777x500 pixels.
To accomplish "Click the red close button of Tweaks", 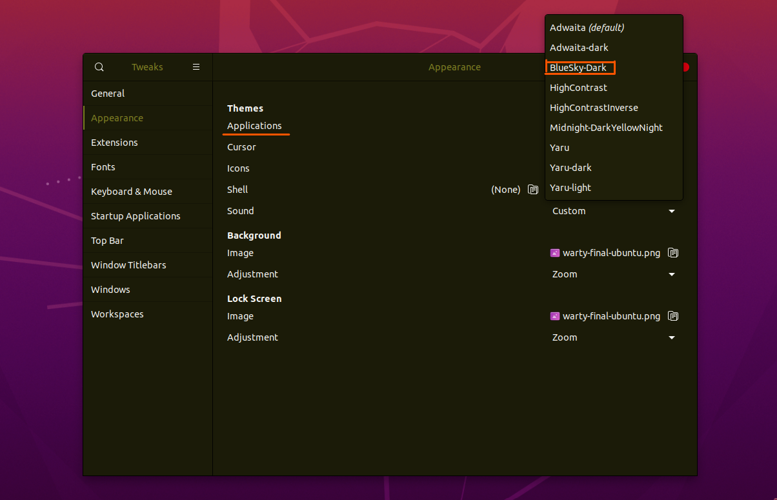I will pyautogui.click(x=686, y=67).
